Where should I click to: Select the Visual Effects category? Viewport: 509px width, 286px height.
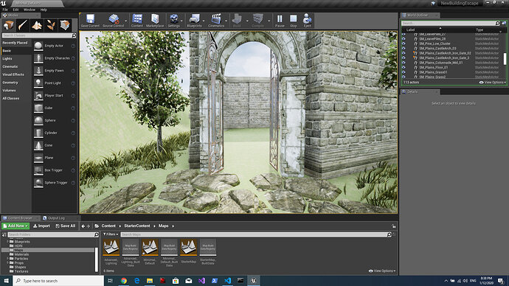[x=13, y=74]
